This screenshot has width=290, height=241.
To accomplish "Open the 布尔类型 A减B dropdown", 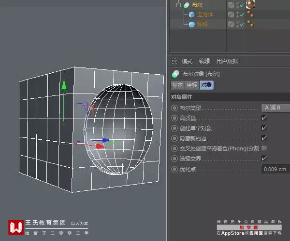I will coord(275,107).
